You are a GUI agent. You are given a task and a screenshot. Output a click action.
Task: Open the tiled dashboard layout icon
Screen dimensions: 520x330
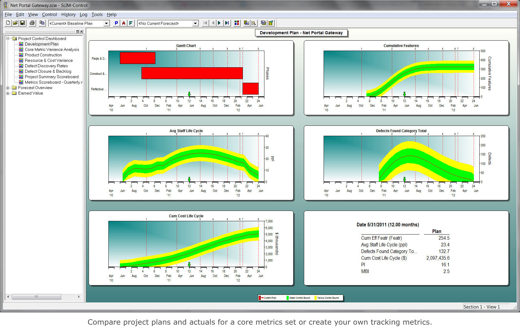pos(236,23)
